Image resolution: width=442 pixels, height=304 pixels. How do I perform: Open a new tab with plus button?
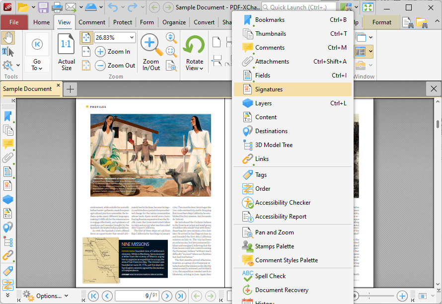[70, 89]
